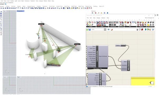Select the first icon in Creation panel
159x95 pixels.
coord(87,22)
